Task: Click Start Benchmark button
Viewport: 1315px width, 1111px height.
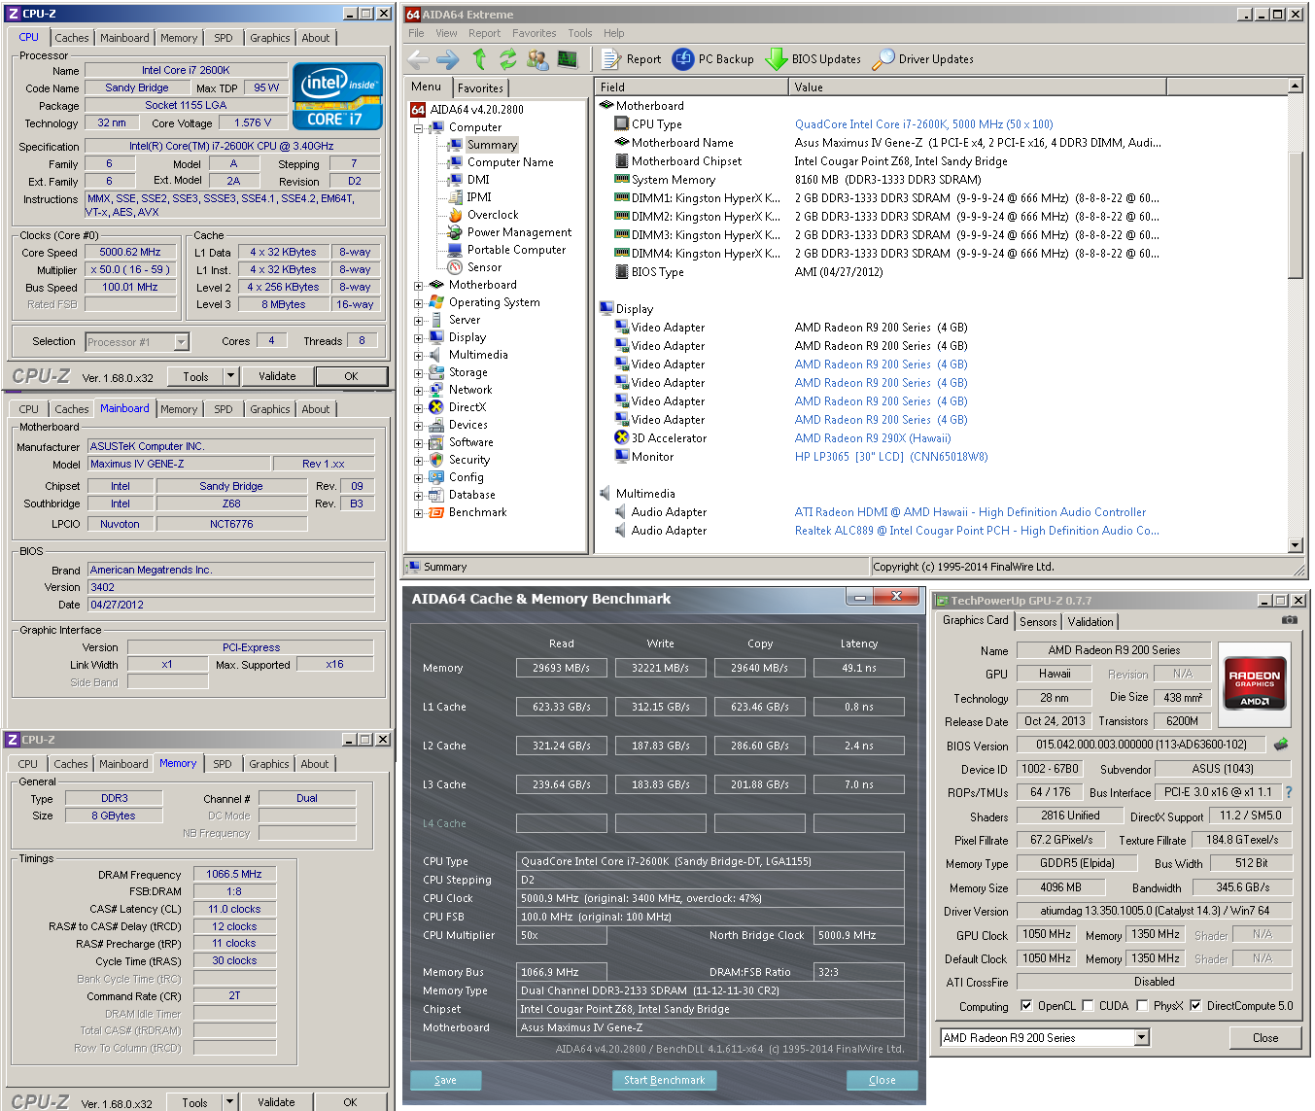Action: coord(665,1080)
